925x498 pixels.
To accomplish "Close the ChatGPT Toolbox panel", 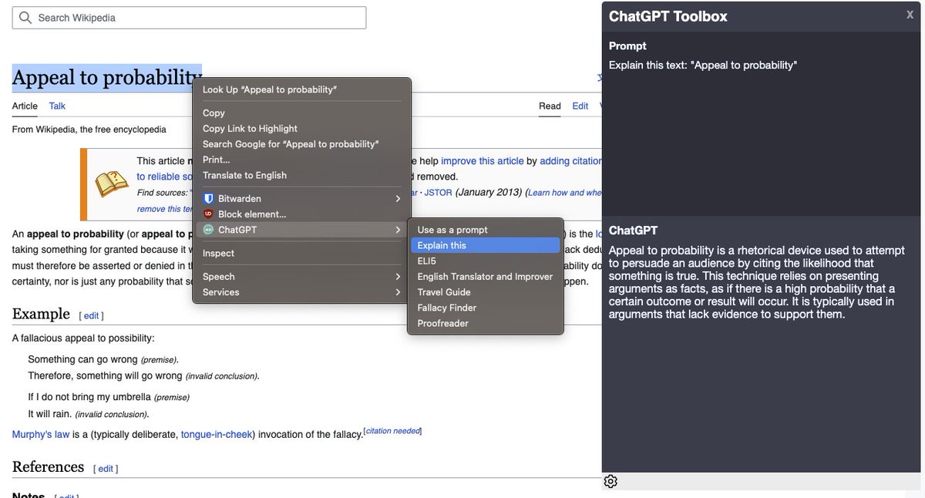I will pos(910,15).
